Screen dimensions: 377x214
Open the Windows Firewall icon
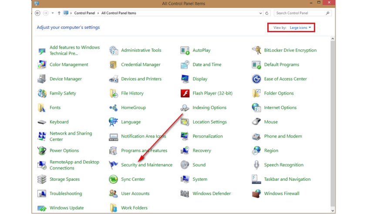(256, 194)
